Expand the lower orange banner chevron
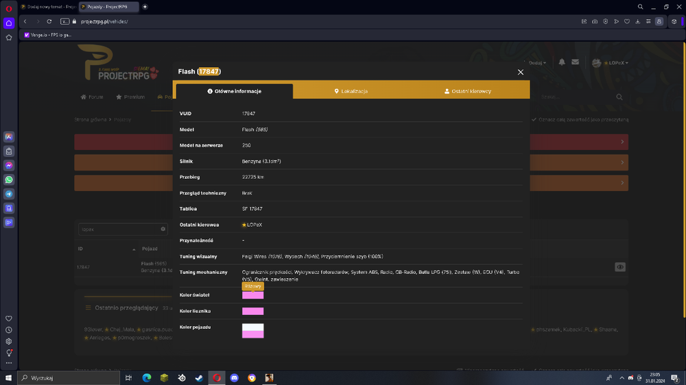The width and height of the screenshot is (686, 385). 622,183
